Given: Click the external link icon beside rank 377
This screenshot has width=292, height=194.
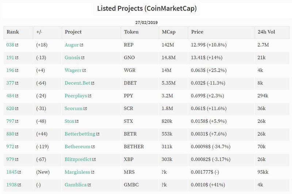Looking at the screenshot, I should point(17,83).
